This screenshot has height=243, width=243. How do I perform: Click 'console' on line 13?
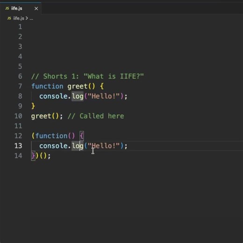[x=53, y=146]
